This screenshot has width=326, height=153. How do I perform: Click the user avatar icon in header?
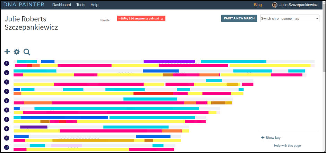pos(275,5)
